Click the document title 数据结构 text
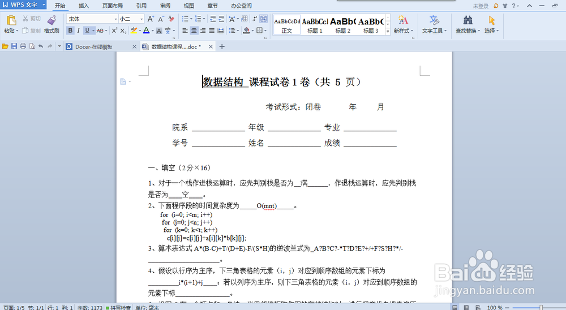Image resolution: width=566 pixels, height=310 pixels. point(223,82)
